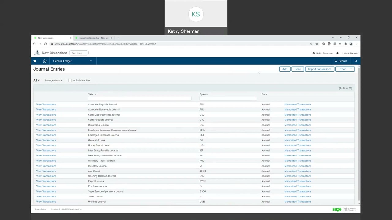Open the tab search chevron

(x=333, y=38)
